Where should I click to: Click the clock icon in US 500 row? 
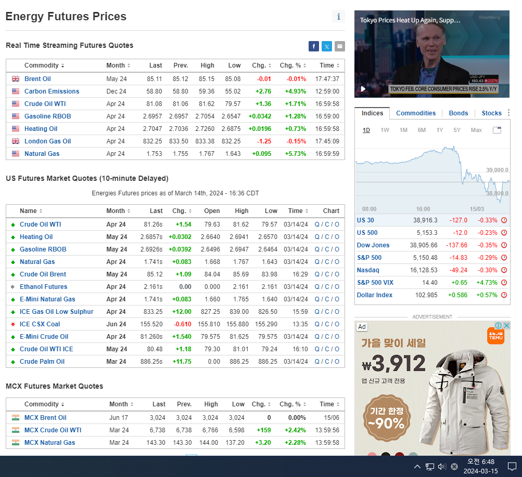tap(504, 233)
